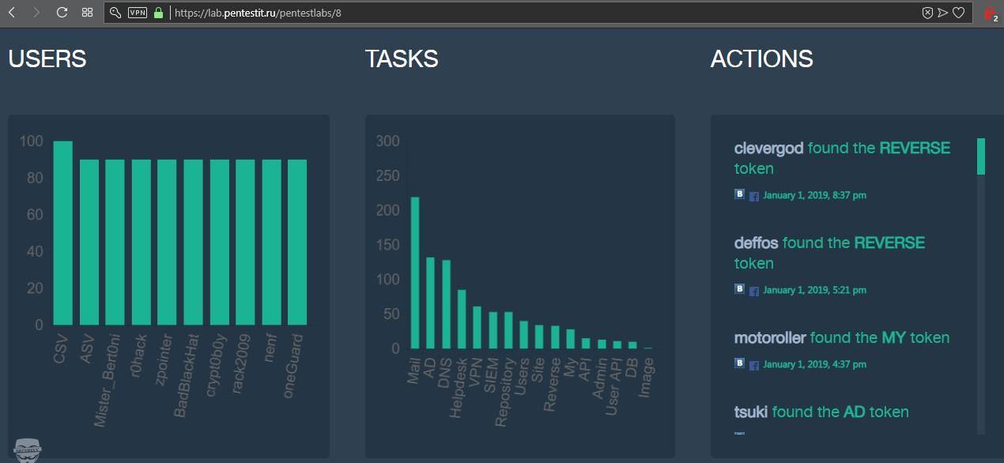Click the VK share icon under clevergod's entry
Screen dimensions: 1004x463
click(x=739, y=194)
